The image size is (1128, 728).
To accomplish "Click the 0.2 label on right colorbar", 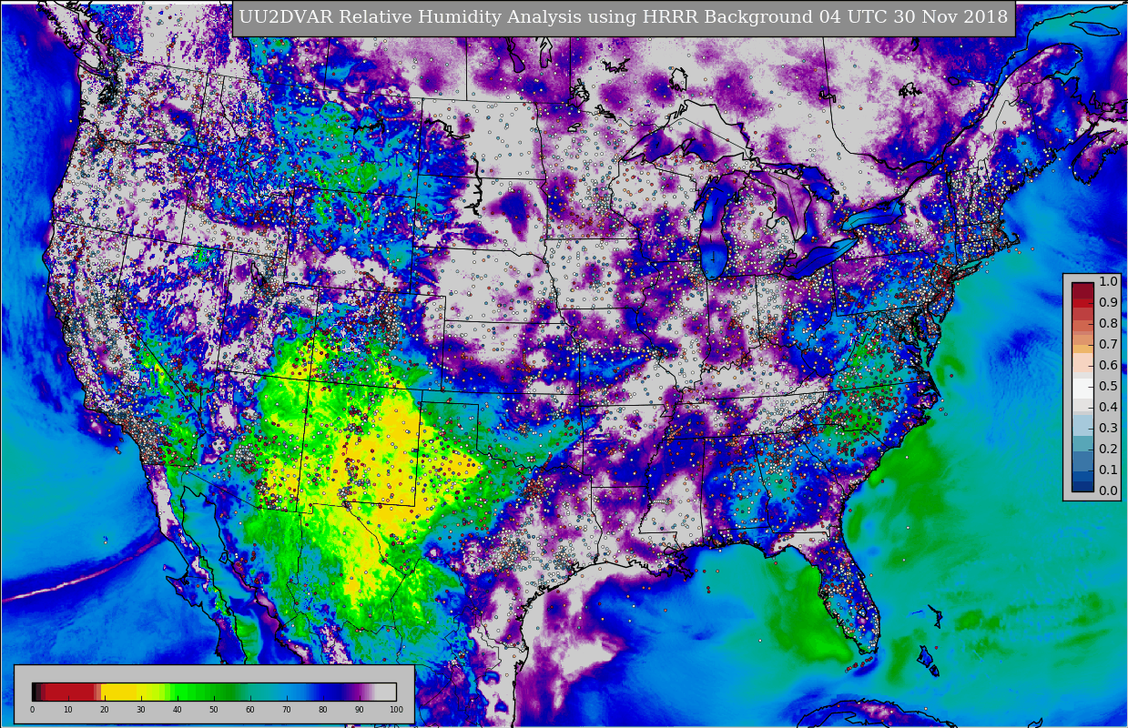I will point(1108,449).
